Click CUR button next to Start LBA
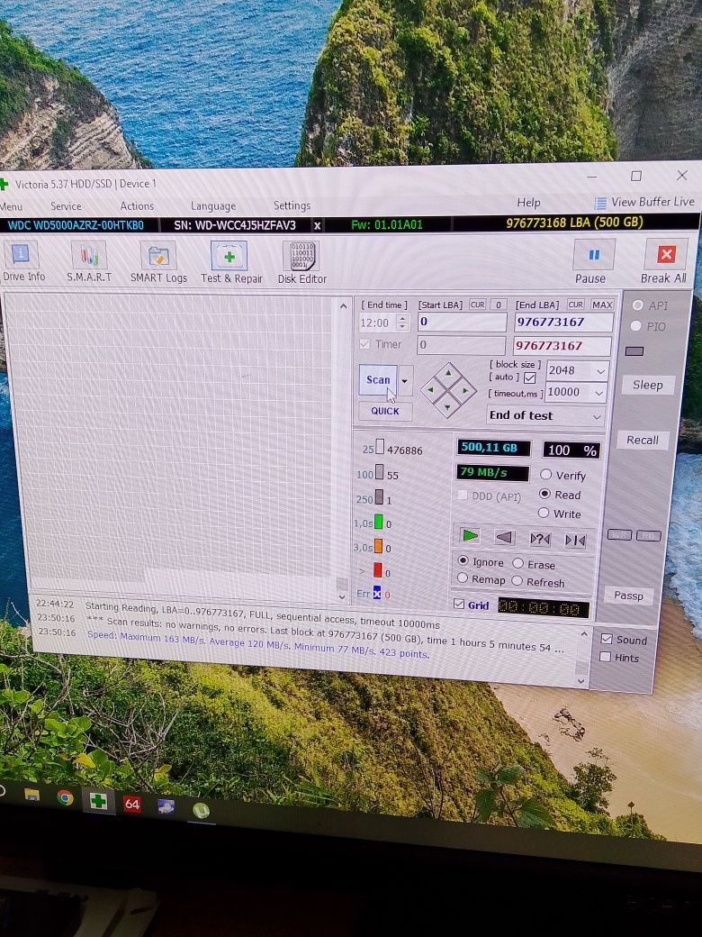702x937 pixels. click(478, 305)
